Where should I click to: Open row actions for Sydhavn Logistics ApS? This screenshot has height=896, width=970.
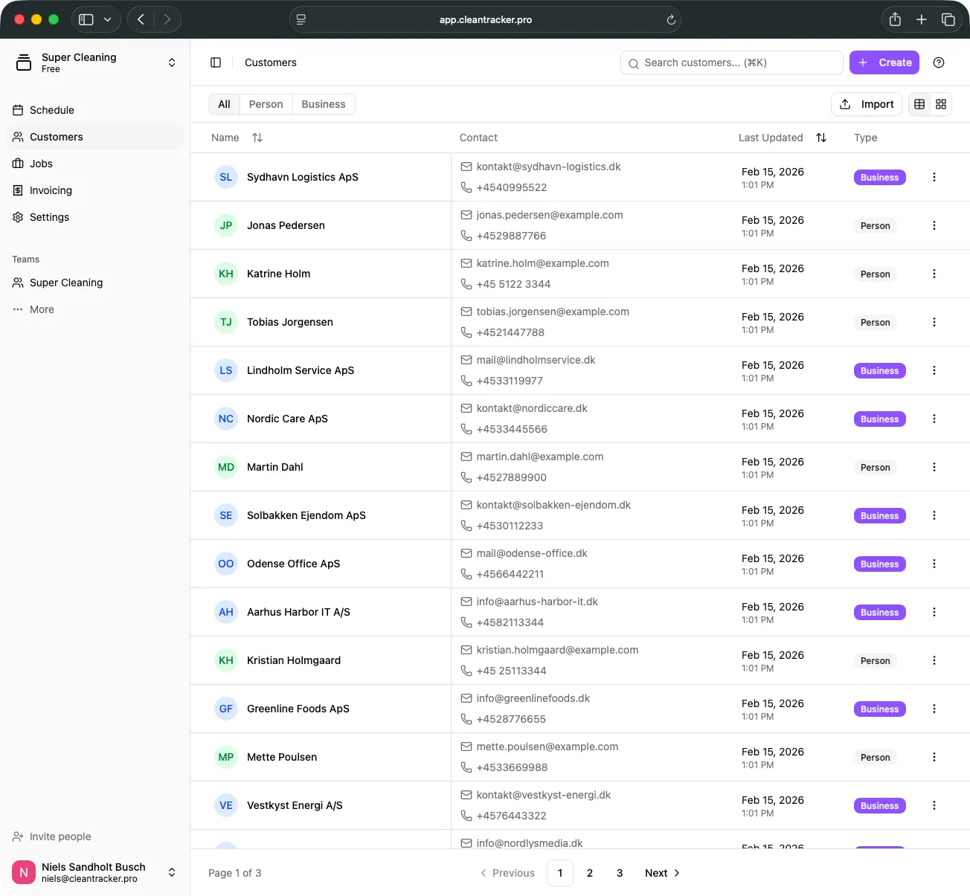point(934,177)
